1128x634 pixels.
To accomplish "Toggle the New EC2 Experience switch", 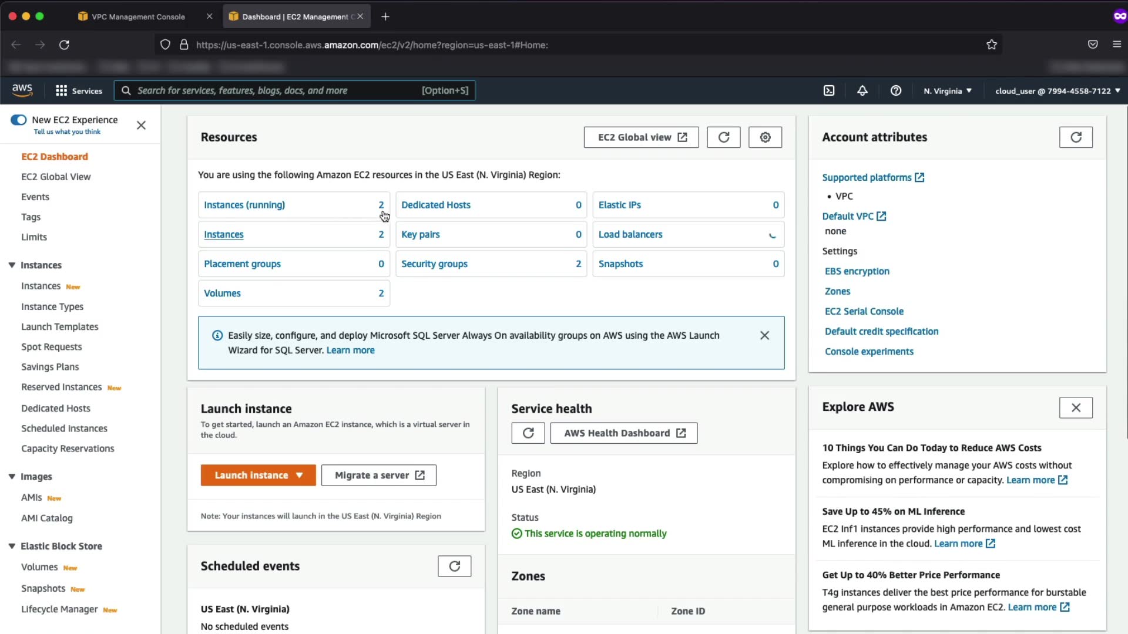I will (19, 120).
